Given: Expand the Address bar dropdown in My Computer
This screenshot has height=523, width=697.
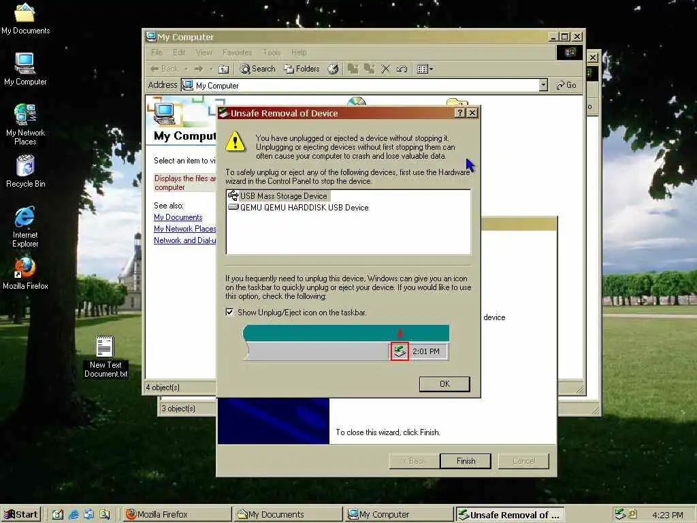Looking at the screenshot, I should (x=543, y=85).
